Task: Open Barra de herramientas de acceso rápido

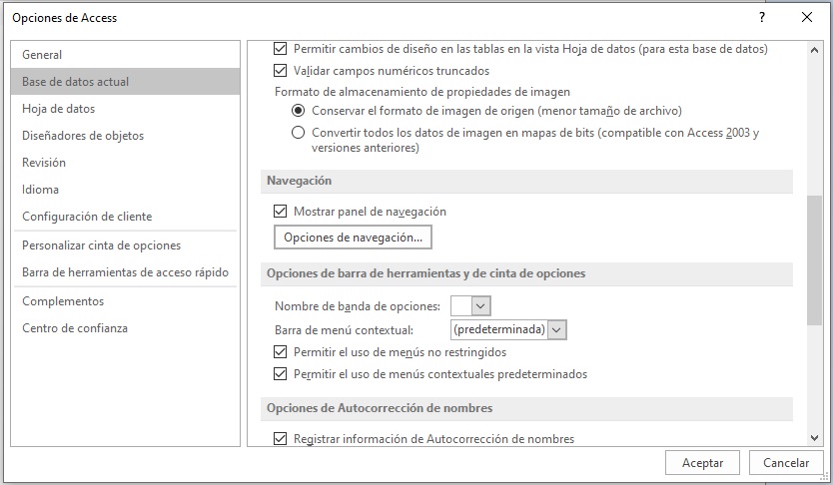Action: coord(126,272)
